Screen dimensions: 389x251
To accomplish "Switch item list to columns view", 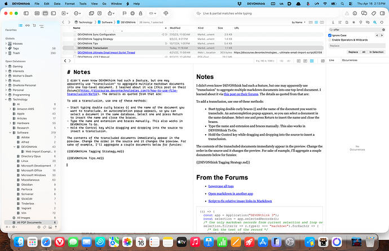I will tap(322, 23).
